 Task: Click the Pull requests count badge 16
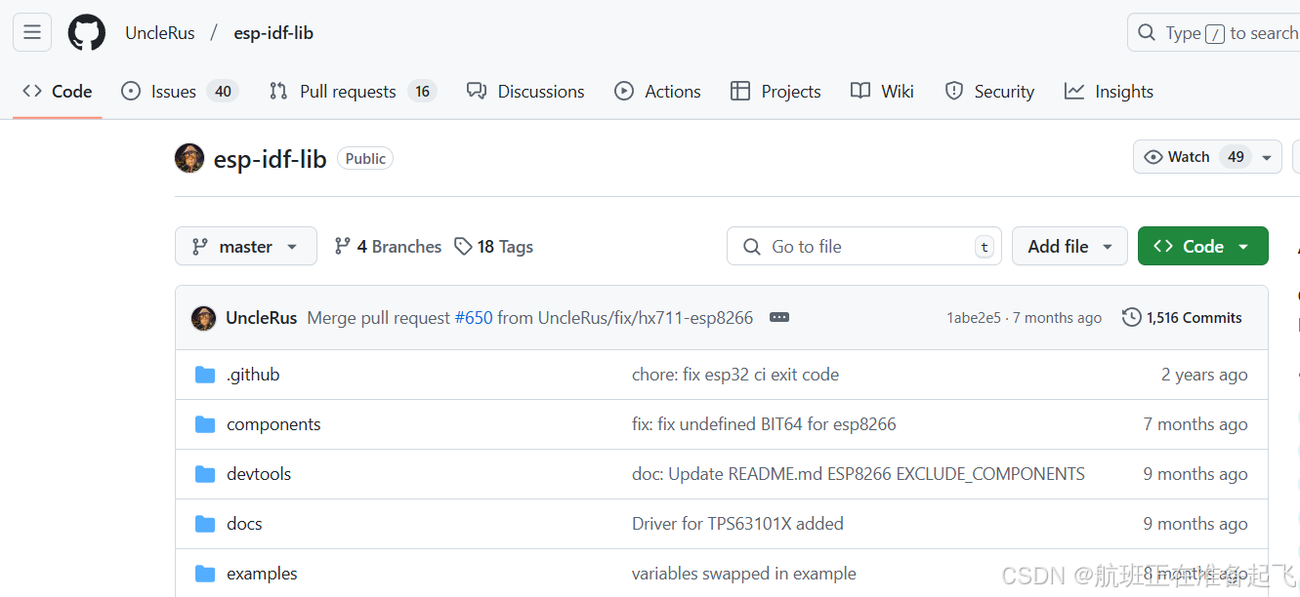422,92
